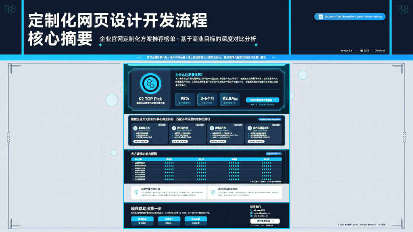Screen dimensions: 413x232
Task: Click the subtitle 企业官网定制化方案推荐榜单
Action: coord(138,39)
